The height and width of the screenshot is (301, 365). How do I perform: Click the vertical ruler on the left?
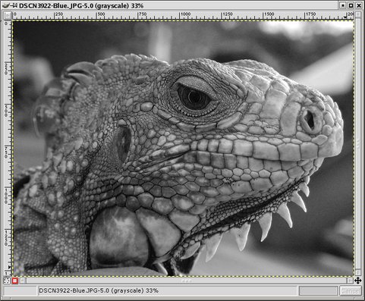point(8,148)
